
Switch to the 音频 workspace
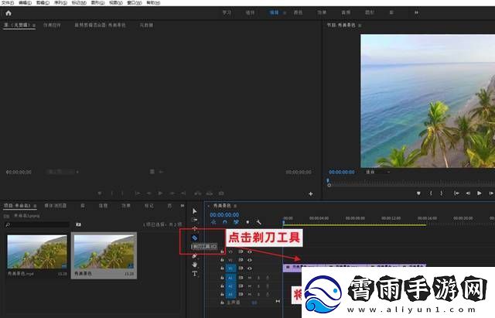point(346,12)
